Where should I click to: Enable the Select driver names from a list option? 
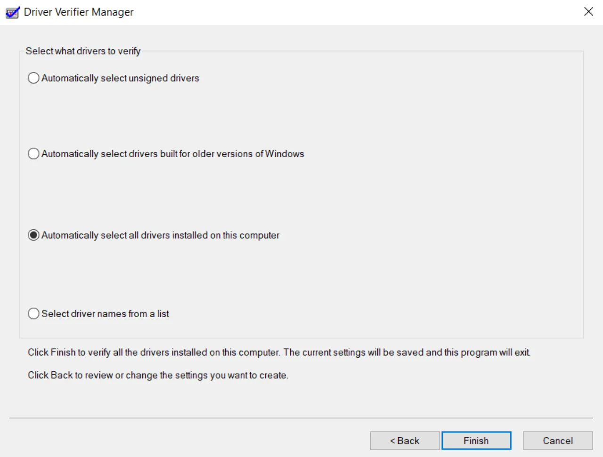click(x=33, y=313)
